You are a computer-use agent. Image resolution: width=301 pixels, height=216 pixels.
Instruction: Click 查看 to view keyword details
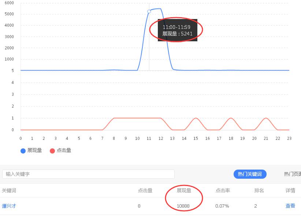pyautogui.click(x=290, y=206)
